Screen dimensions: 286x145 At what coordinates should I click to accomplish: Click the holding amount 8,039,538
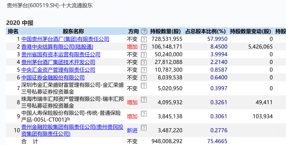click(x=170, y=78)
